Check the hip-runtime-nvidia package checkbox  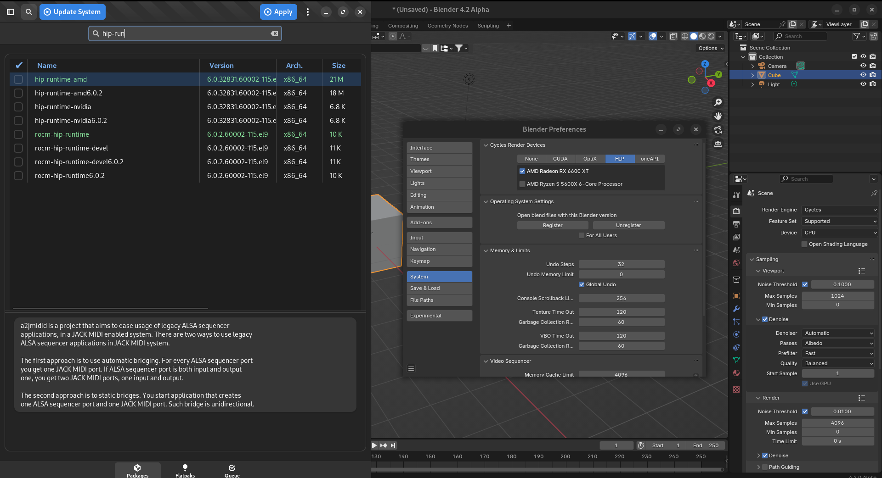pos(18,107)
